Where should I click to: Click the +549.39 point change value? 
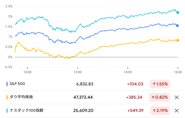click(135, 111)
